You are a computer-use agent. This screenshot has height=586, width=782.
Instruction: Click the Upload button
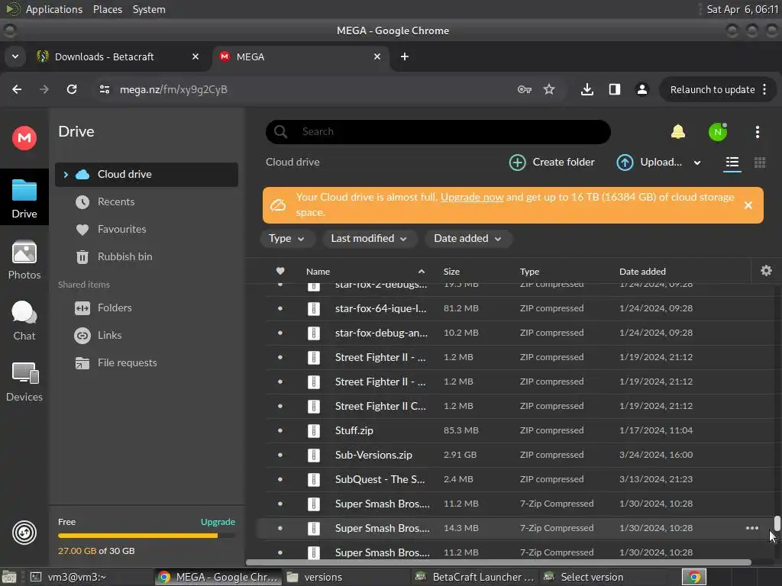tap(649, 163)
